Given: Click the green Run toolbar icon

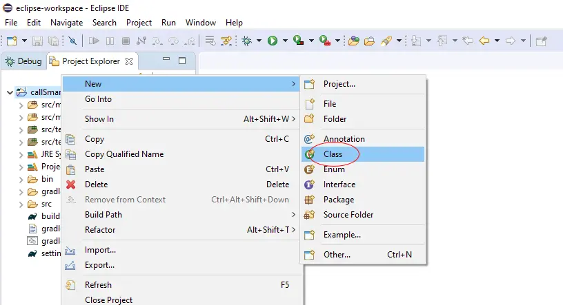Looking at the screenshot, I should point(273,41).
